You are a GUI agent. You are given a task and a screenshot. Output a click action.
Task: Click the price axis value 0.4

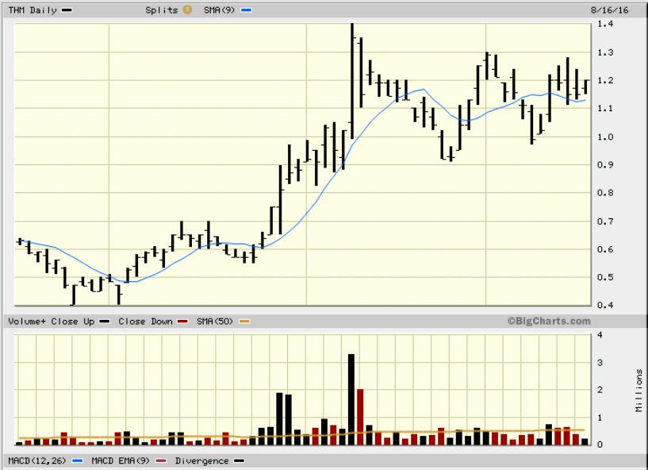[x=605, y=306]
